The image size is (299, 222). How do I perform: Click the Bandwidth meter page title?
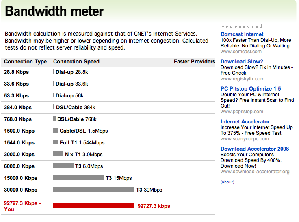pos(54,11)
